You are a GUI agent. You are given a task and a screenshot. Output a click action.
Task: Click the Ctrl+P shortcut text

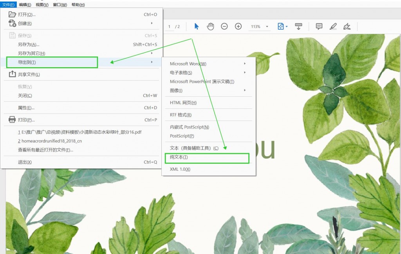[x=151, y=120]
